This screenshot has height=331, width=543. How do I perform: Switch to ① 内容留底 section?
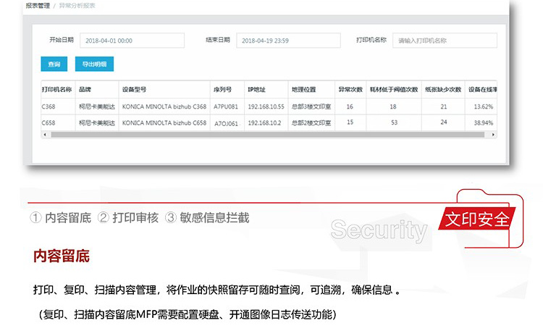(60, 217)
